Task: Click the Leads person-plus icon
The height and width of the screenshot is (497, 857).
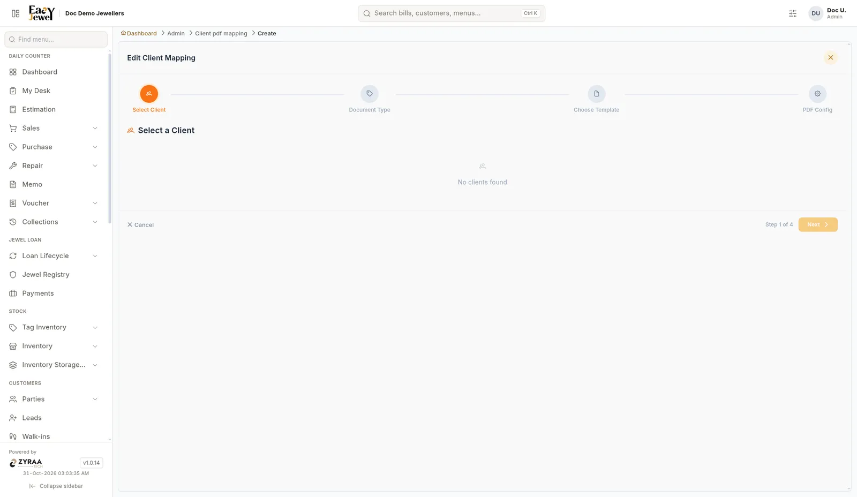Action: coord(13,418)
